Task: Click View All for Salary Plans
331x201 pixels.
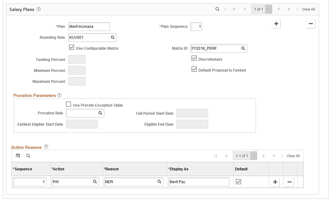Action: (308, 9)
